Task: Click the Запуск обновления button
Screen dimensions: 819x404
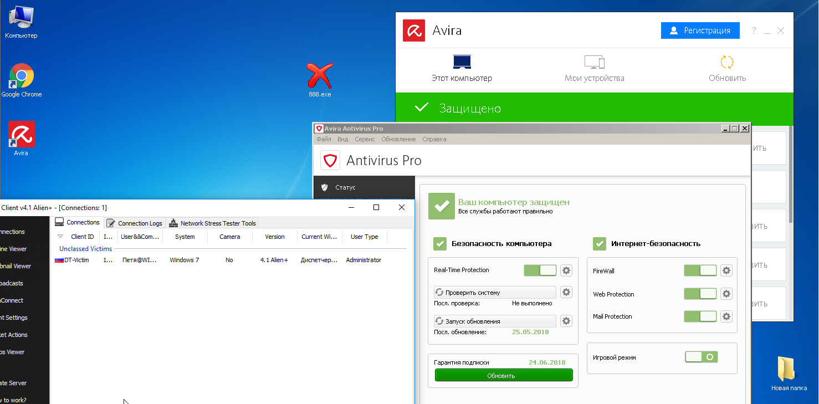Action: pos(495,321)
